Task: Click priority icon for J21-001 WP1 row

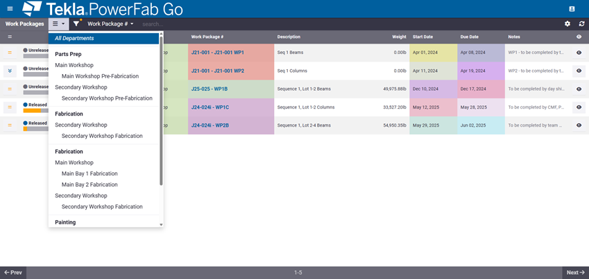Action: click(10, 53)
